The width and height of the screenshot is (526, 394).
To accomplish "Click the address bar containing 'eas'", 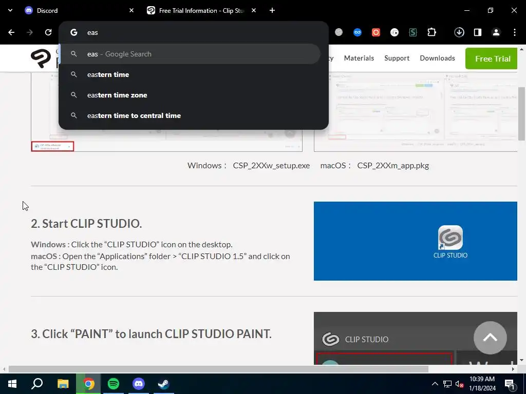I will coord(193,32).
